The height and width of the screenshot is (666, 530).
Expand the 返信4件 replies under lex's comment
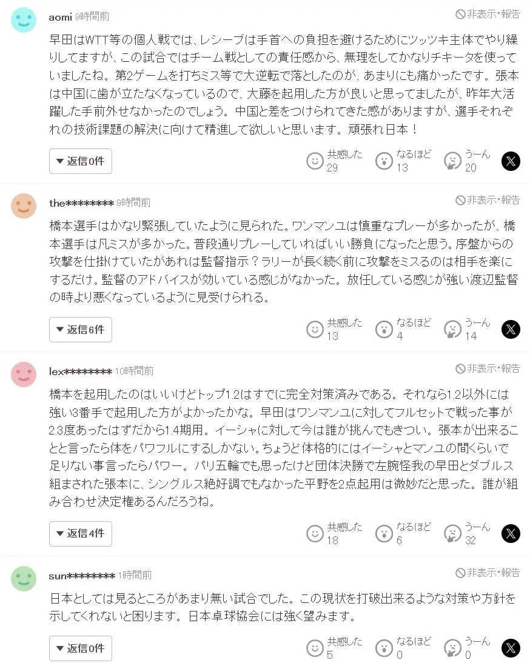point(80,533)
